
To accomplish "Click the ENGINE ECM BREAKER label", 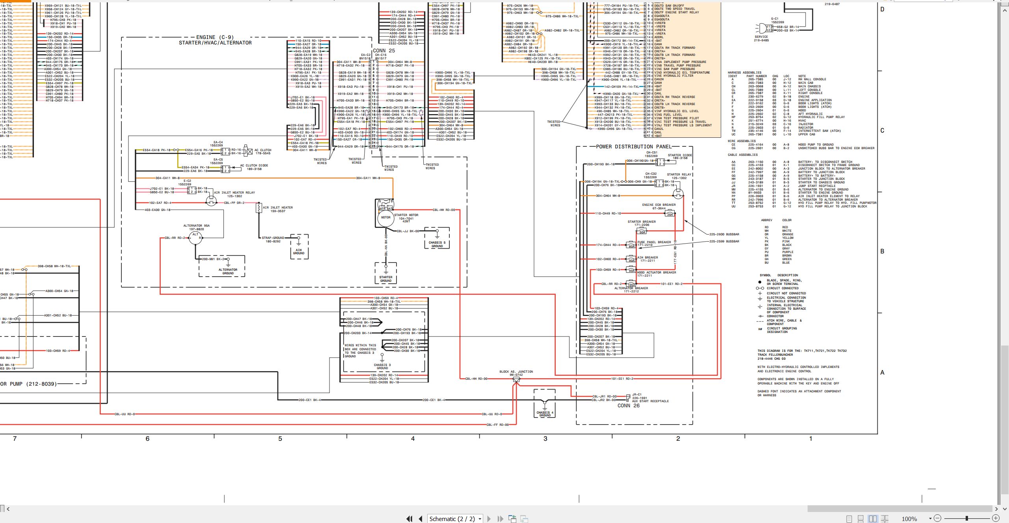I will pyautogui.click(x=659, y=205).
